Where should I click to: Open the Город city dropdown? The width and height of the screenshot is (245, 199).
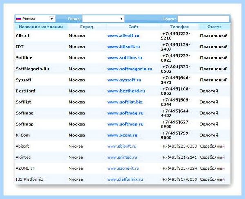pyautogui.click(x=103, y=19)
